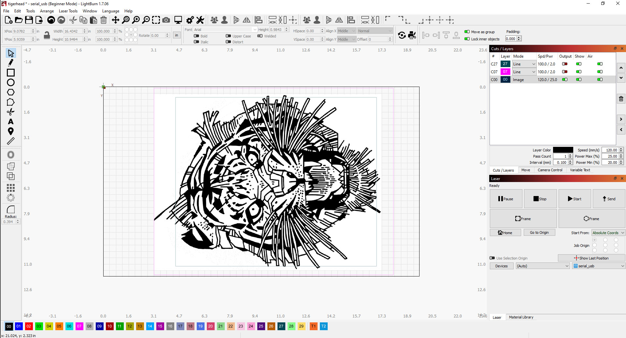Screen dimensions: 626x338
Task: Select the Measure ruler tool
Action: (11, 141)
